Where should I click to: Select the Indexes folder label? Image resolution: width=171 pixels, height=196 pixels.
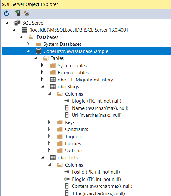(73, 144)
